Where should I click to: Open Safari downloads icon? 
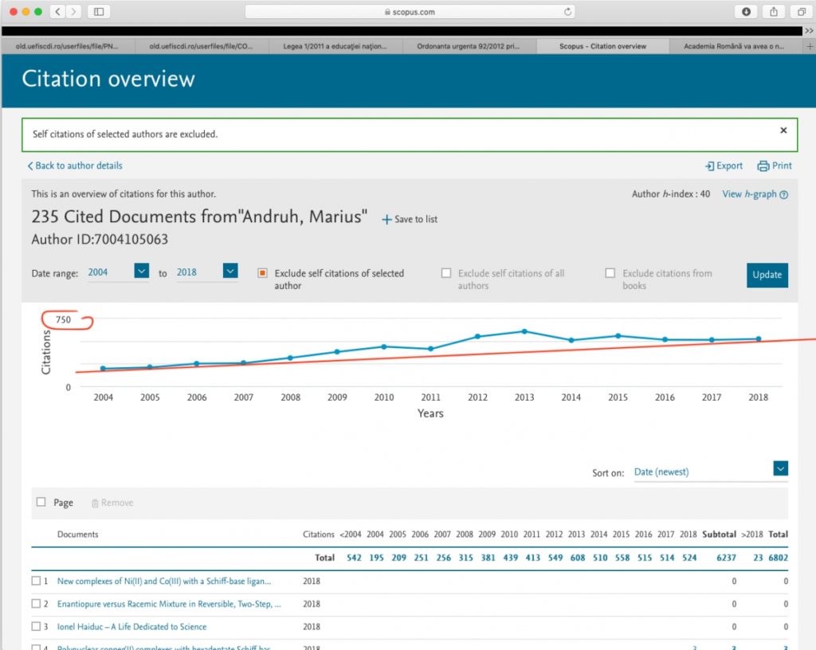(x=746, y=11)
